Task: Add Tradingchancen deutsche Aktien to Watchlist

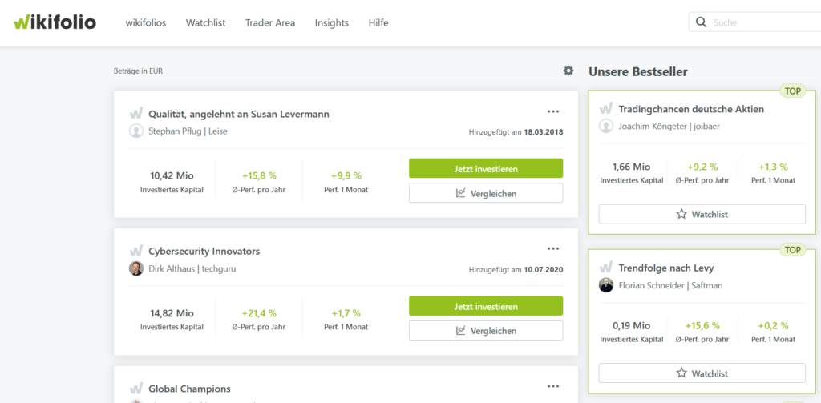Action: [702, 214]
